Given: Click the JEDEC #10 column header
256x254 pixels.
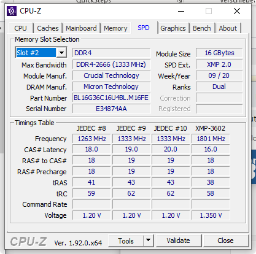Looking at the screenshot, I should click(171, 128).
